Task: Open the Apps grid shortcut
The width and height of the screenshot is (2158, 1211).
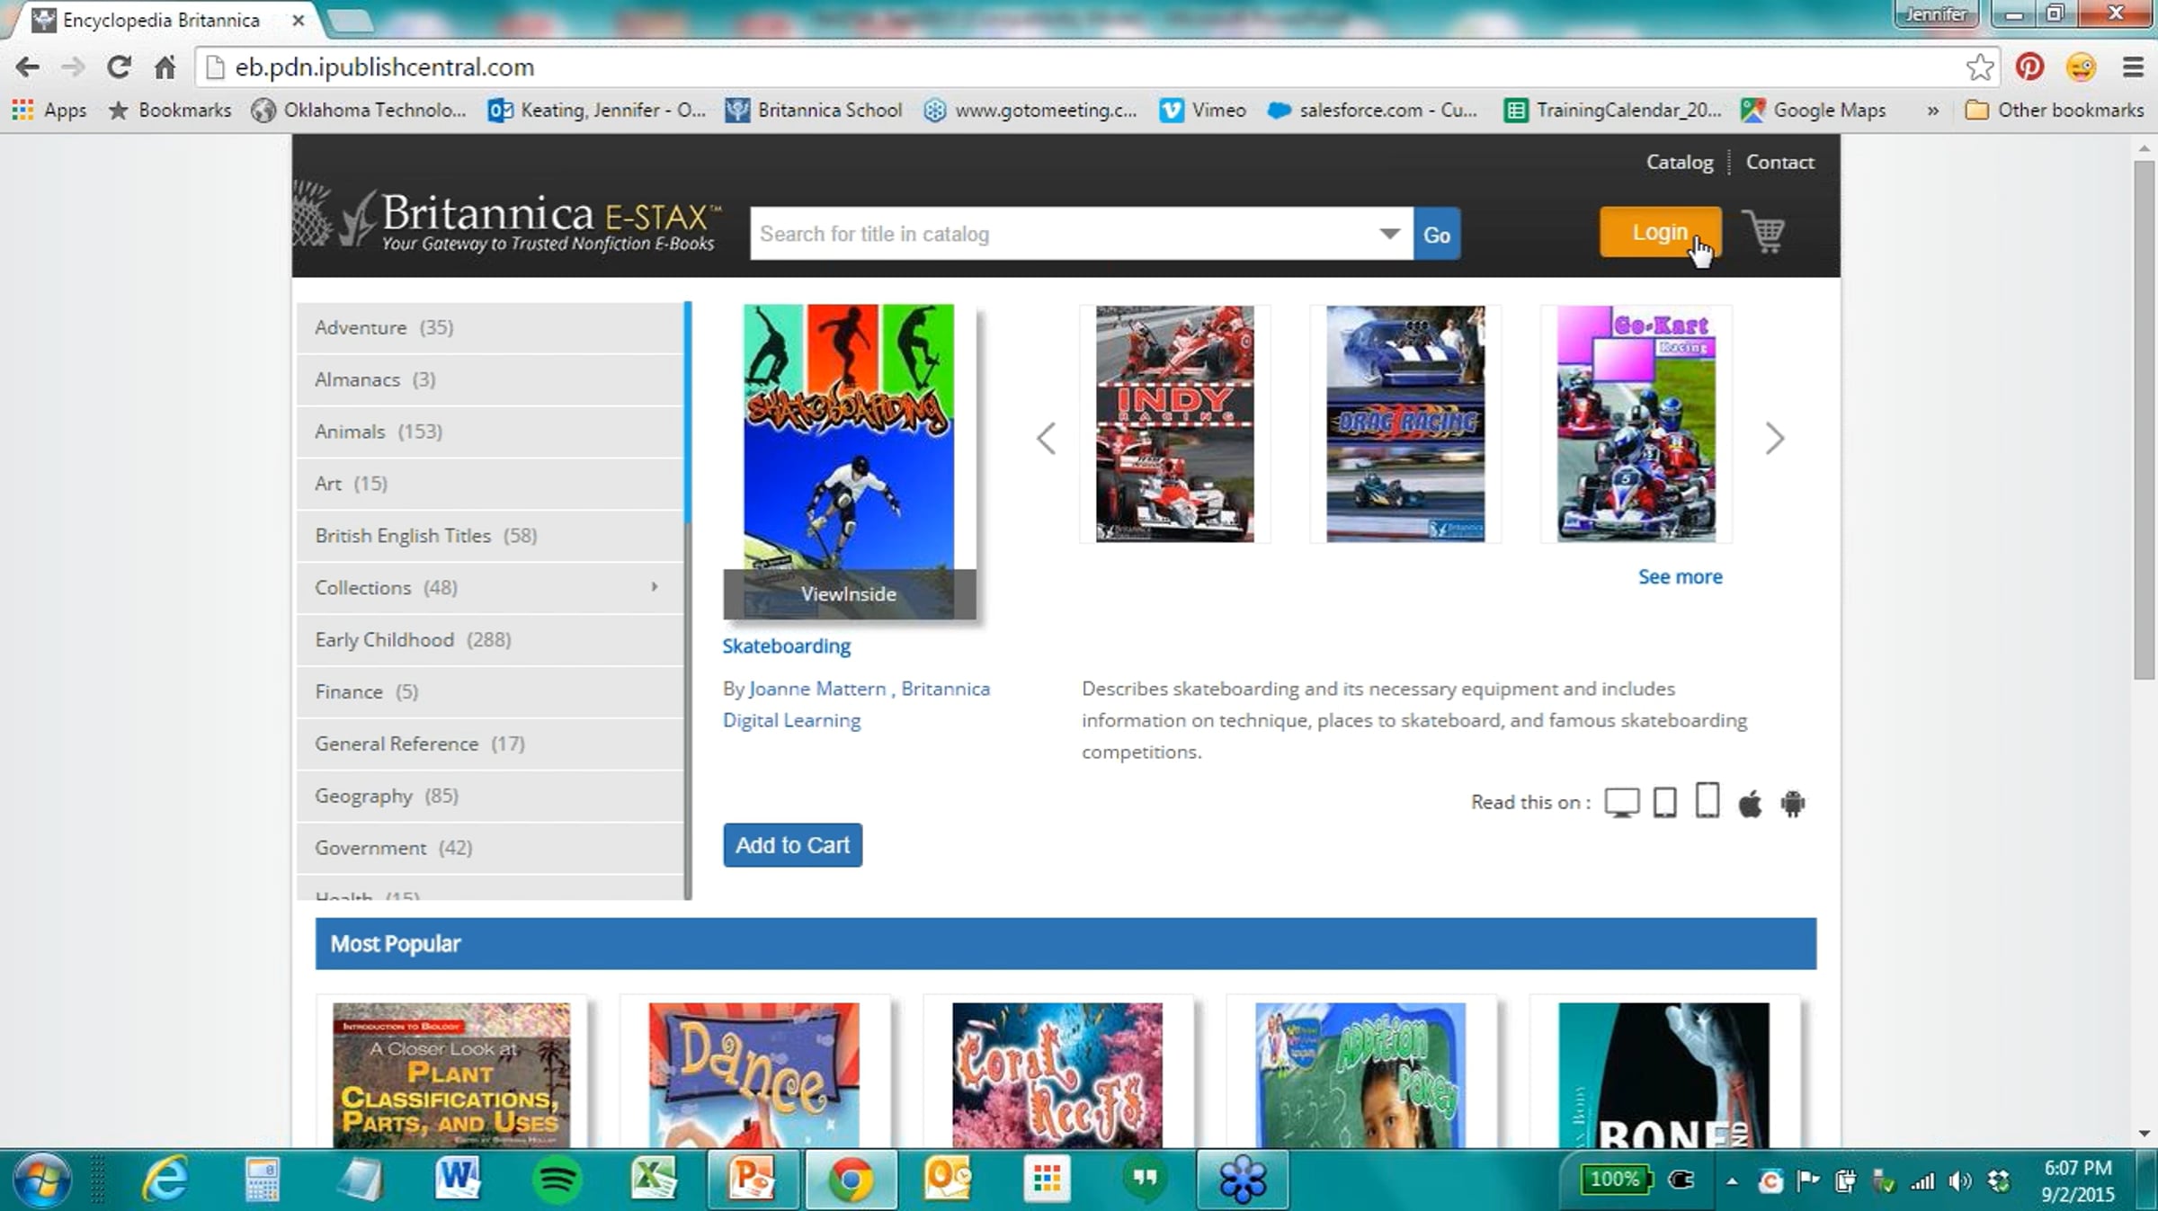Action: pos(49,110)
